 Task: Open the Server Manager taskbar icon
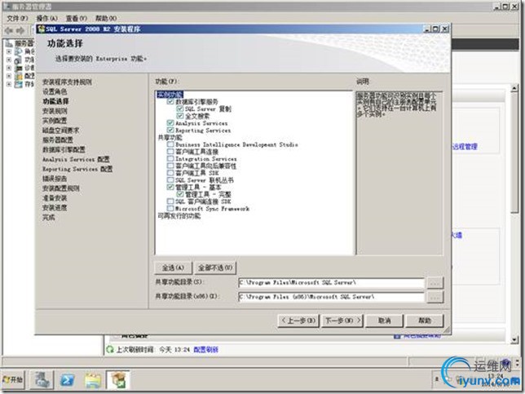click(x=42, y=380)
